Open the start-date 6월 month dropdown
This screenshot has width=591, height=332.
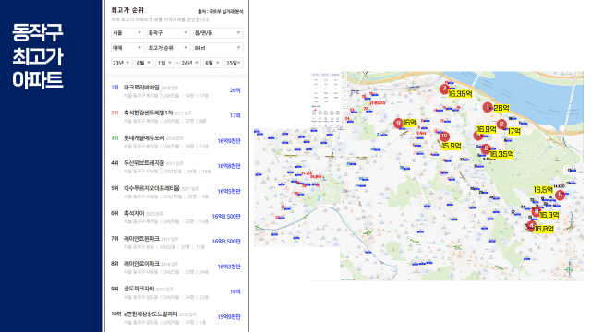(x=144, y=63)
